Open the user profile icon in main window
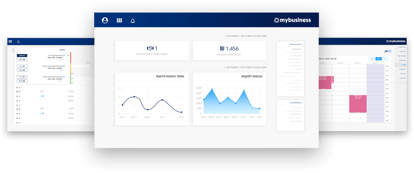This screenshot has width=414, height=173. click(105, 20)
